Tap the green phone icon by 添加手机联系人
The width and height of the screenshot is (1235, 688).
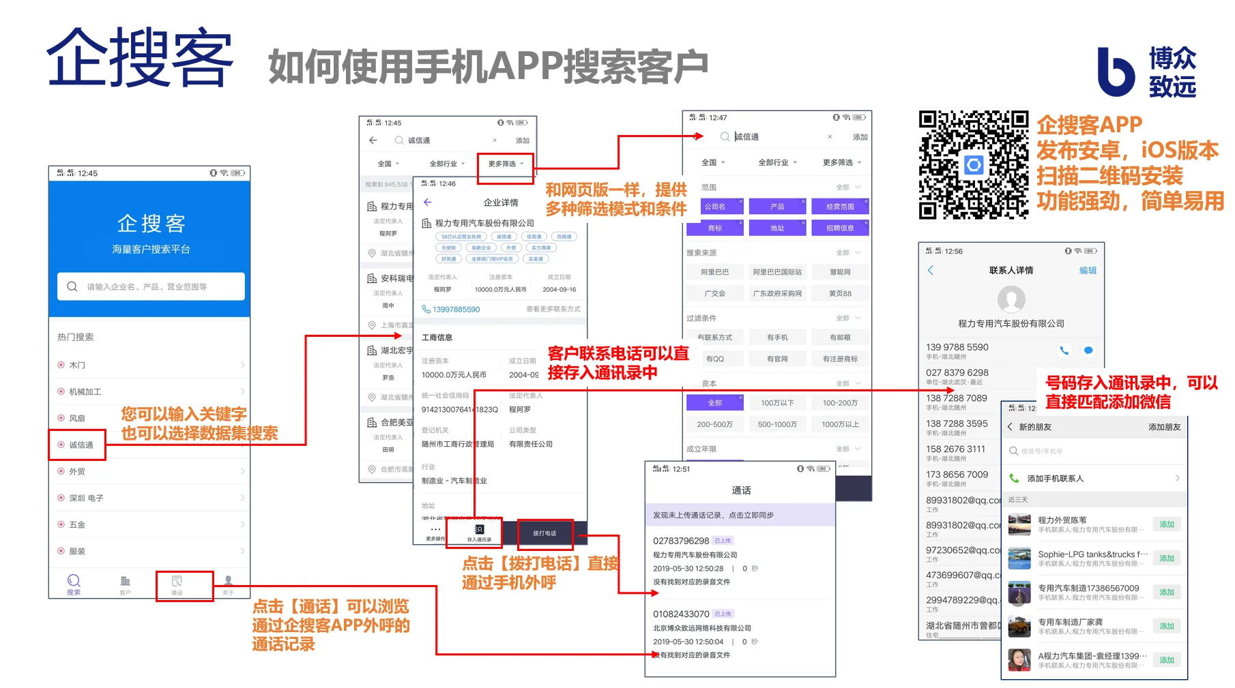pyautogui.click(x=1014, y=478)
